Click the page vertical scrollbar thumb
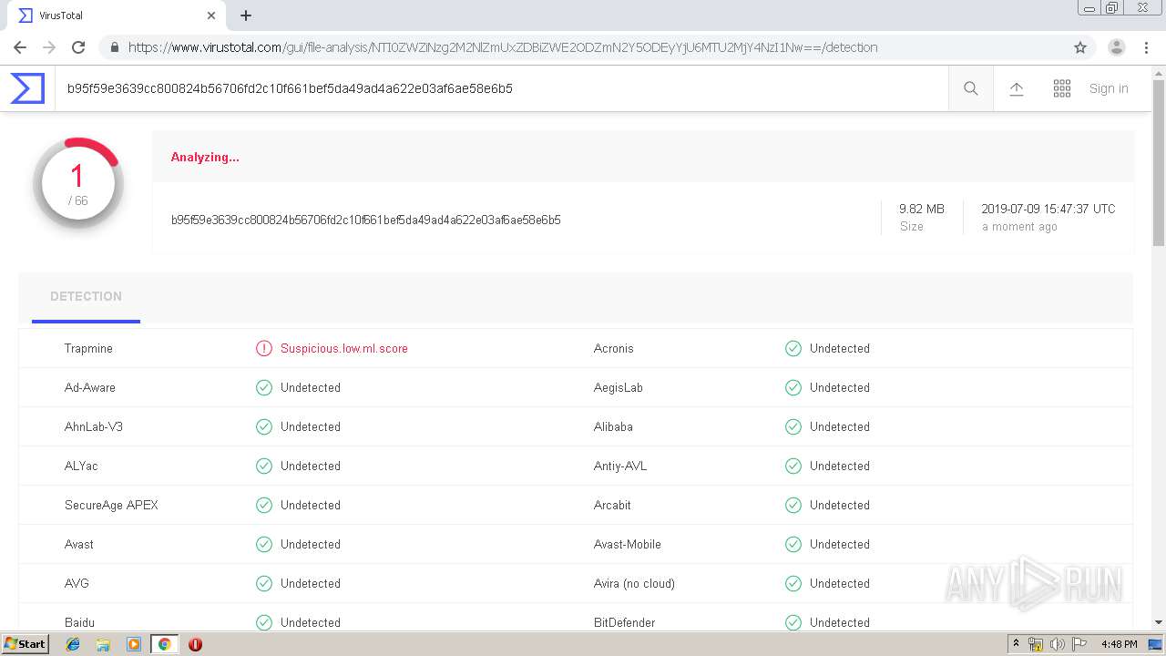The height and width of the screenshot is (656, 1166). click(1159, 162)
